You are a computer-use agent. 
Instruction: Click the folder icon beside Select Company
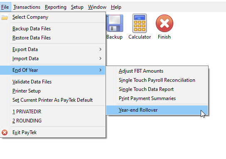click(5, 17)
